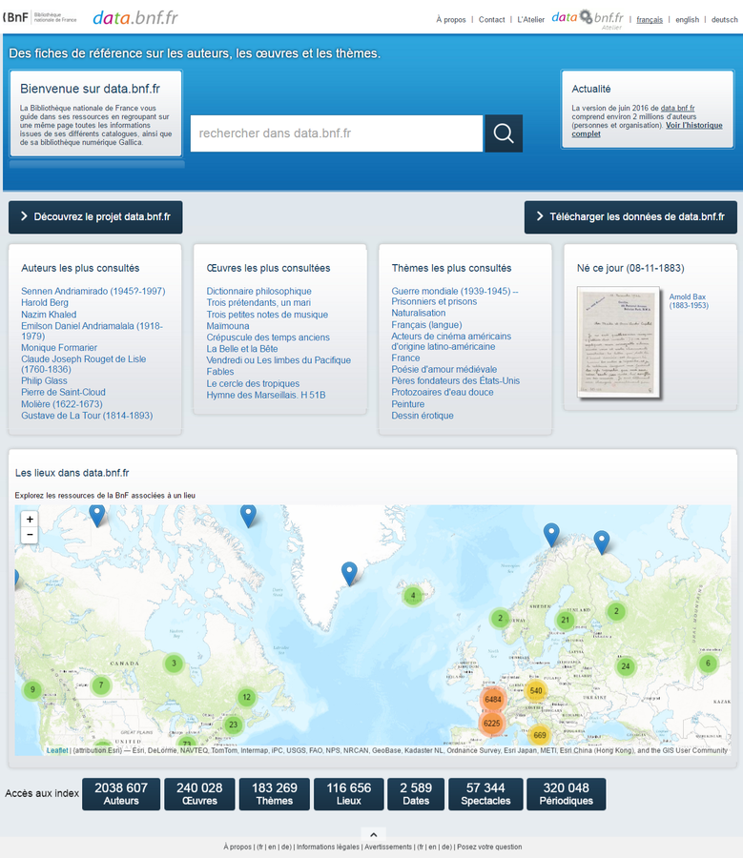Click the 'Leaflet' attribution link on map
The width and height of the screenshot is (743, 858).
tap(57, 751)
